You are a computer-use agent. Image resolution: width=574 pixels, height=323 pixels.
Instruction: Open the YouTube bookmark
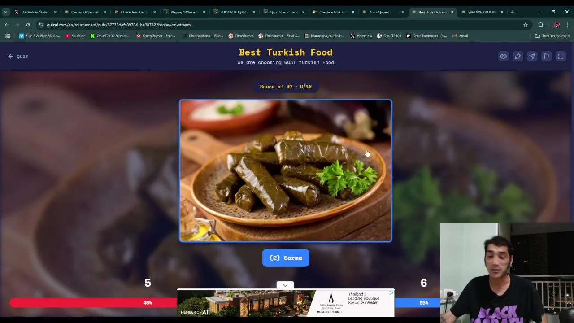pyautogui.click(x=75, y=36)
